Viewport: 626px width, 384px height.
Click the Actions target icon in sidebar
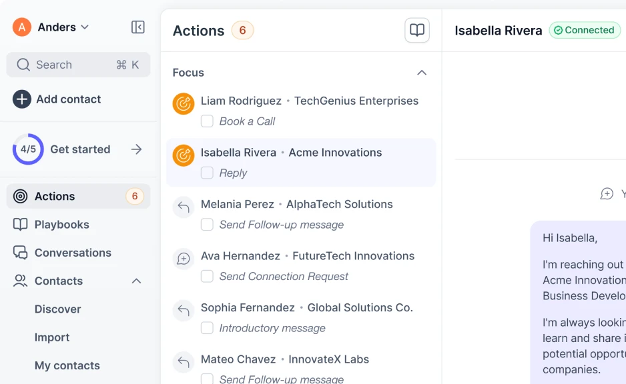pyautogui.click(x=21, y=196)
